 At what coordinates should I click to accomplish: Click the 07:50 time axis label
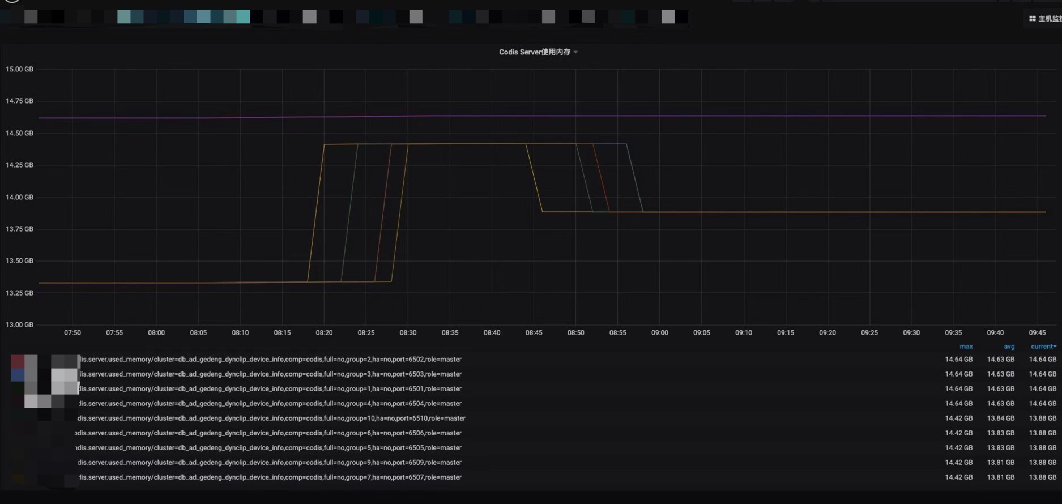coord(72,333)
